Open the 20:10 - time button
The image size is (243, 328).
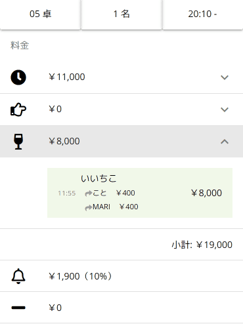pos(203,14)
